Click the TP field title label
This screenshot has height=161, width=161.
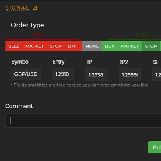pos(89,62)
